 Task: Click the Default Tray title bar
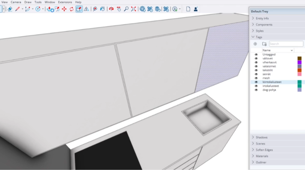[x=278, y=11]
